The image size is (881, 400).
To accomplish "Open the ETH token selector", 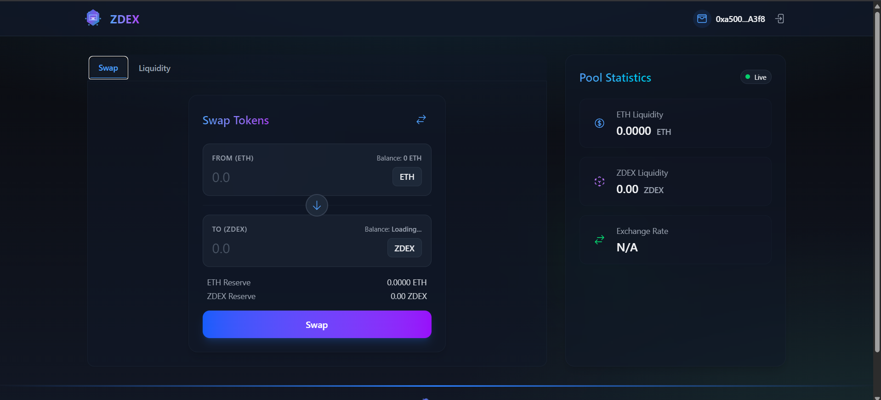I will [x=407, y=177].
